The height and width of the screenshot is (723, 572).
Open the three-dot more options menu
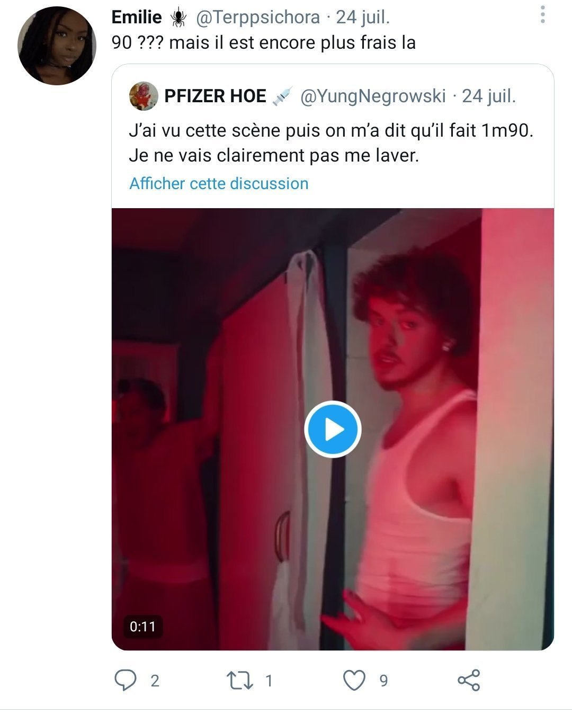click(x=542, y=15)
